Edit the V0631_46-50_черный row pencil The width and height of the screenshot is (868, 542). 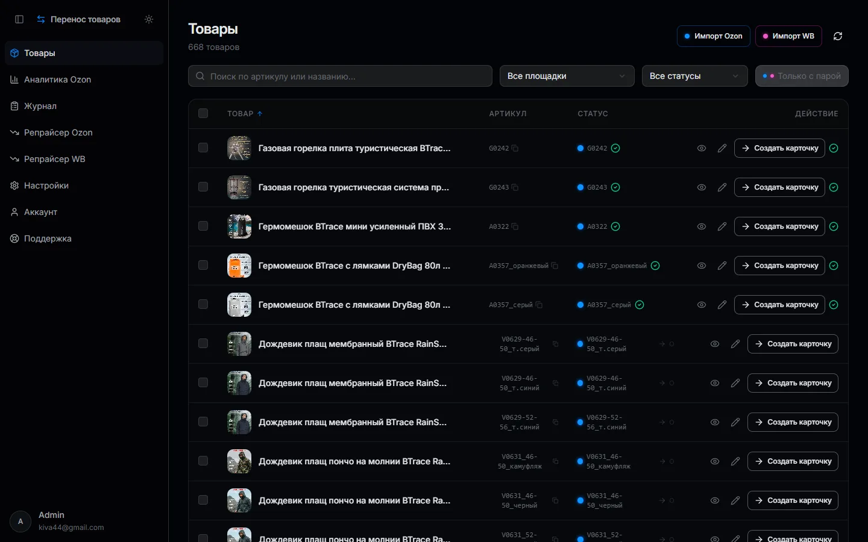[735, 500]
